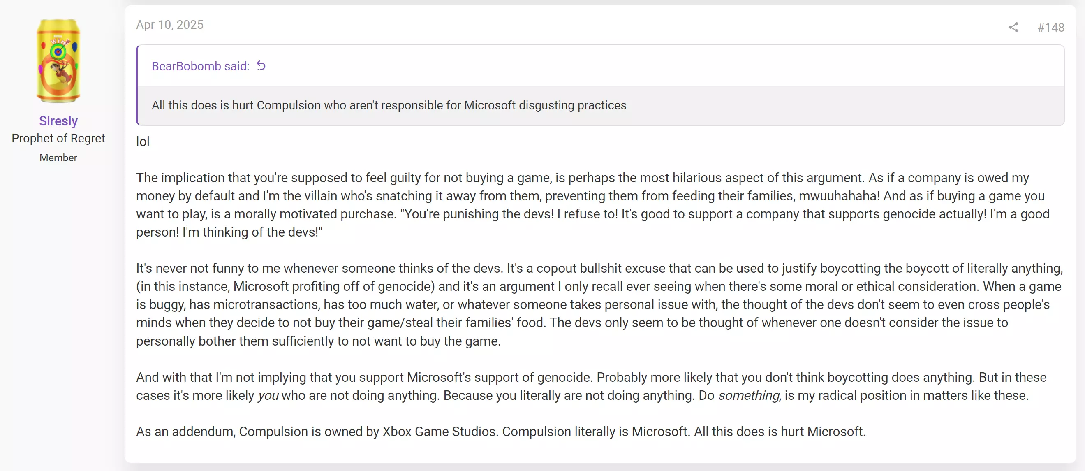
Task: Click the paragraph starting "It's never not funny"
Action: (599, 304)
